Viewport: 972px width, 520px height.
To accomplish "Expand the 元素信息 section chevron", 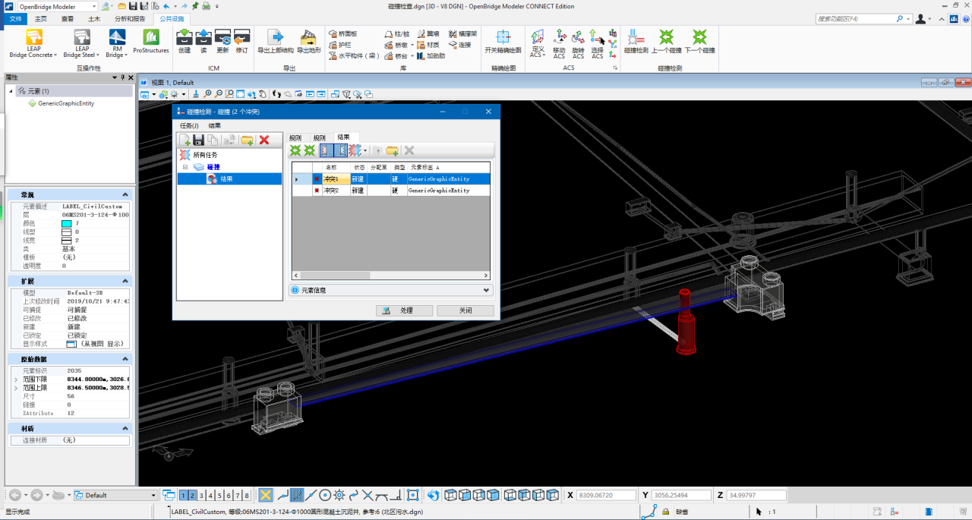I will (486, 290).
